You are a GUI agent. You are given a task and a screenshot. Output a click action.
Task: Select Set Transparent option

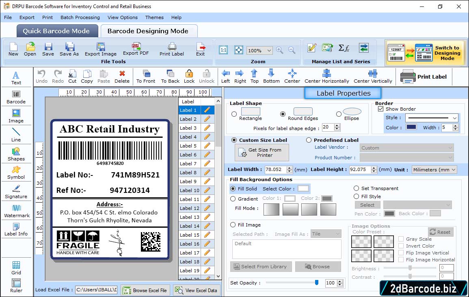[x=356, y=188]
